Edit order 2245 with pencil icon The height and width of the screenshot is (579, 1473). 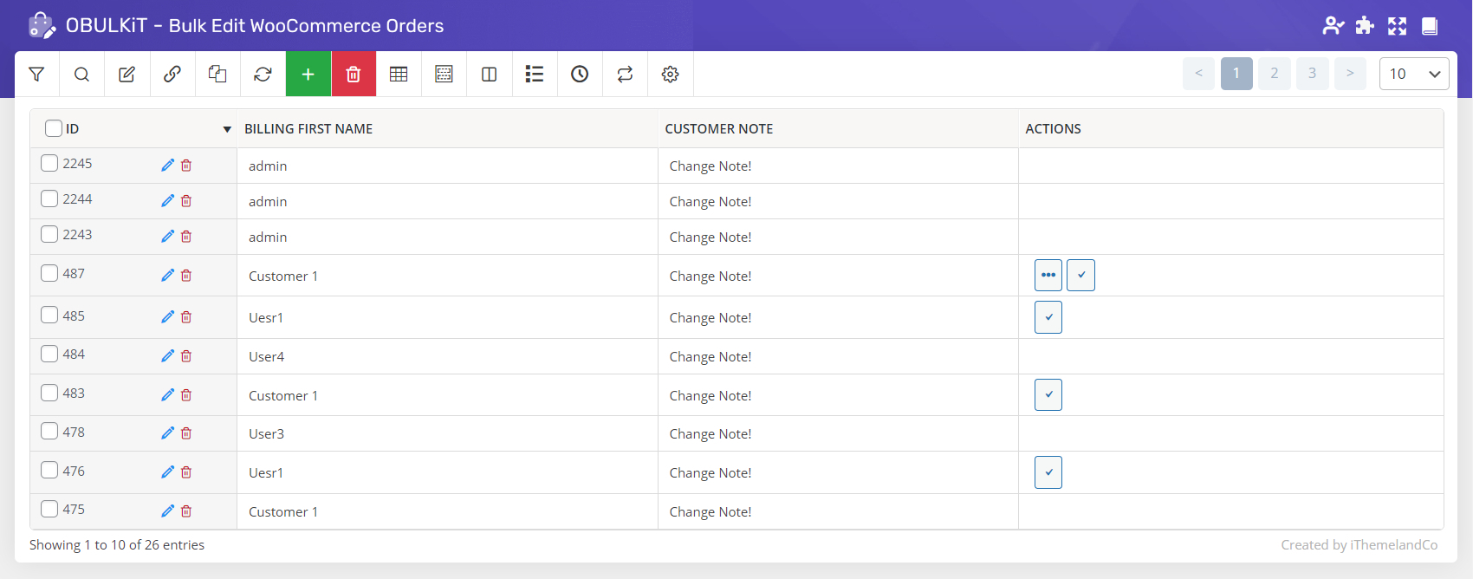point(167,166)
